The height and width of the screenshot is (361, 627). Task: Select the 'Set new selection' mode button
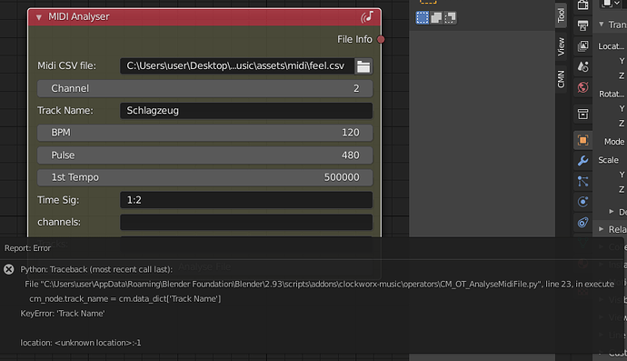coord(423,17)
